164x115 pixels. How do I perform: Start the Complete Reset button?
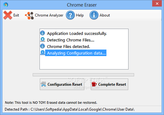click(110, 84)
